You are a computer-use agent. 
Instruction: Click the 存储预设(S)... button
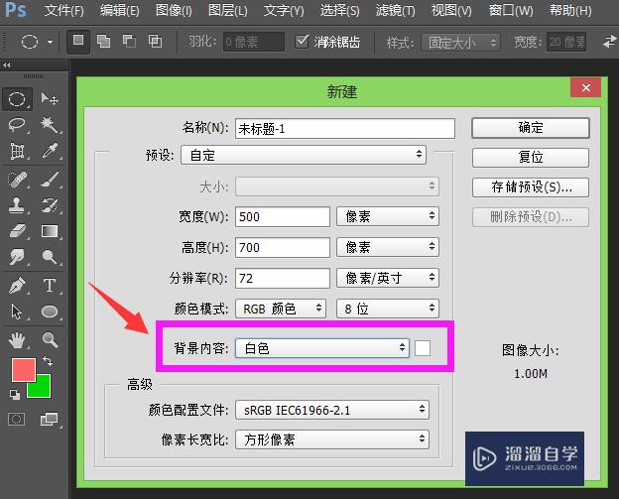tap(531, 187)
